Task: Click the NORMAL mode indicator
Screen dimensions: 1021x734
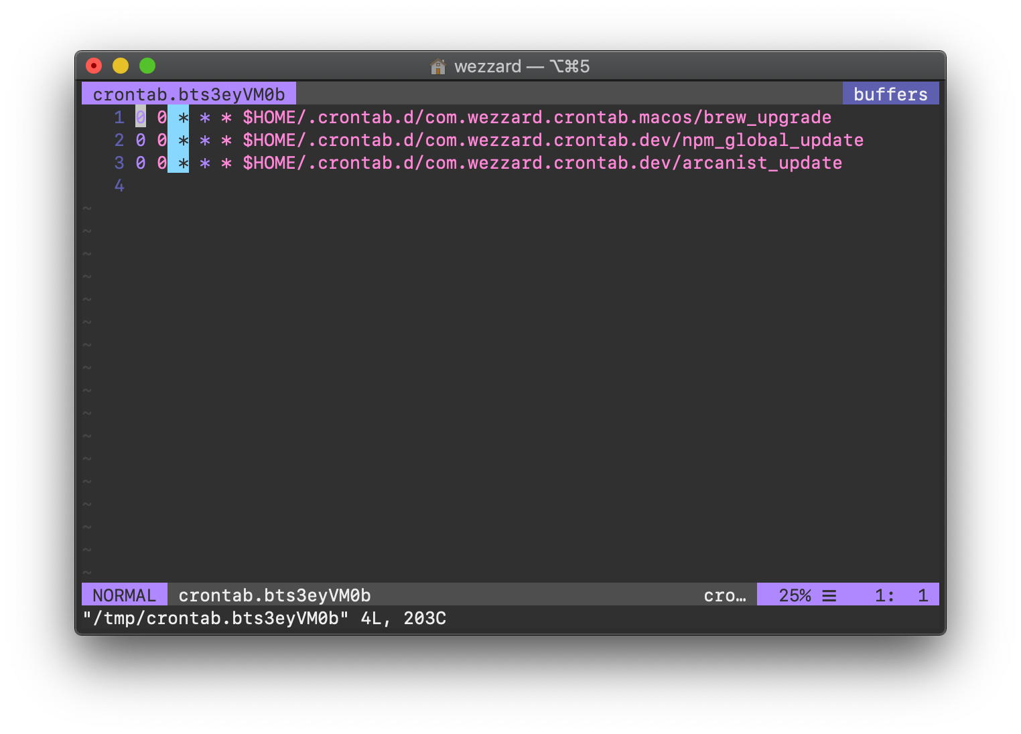Action: coord(125,595)
